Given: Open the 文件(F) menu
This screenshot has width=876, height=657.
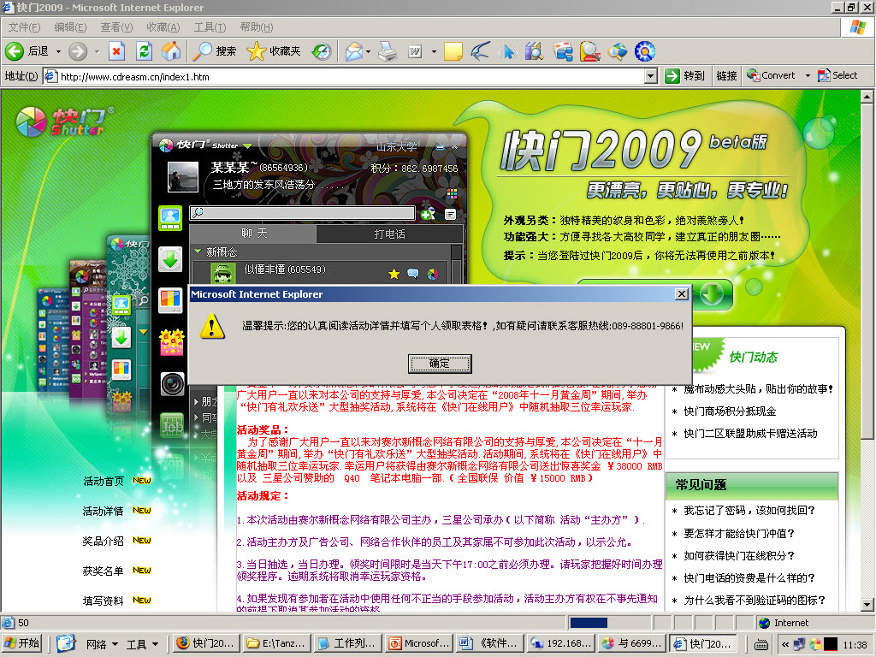Looking at the screenshot, I should (x=24, y=27).
